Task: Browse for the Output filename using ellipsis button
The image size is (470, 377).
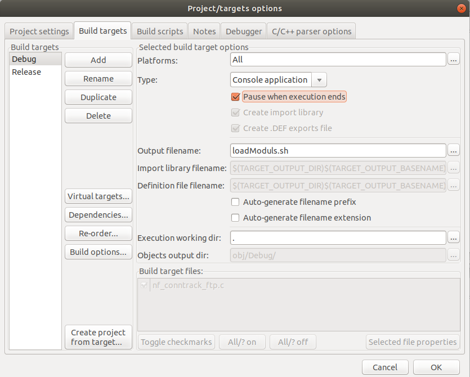Action: 454,150
